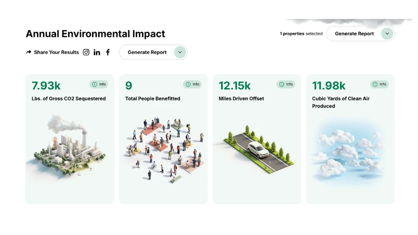Open Instagram share icon
The image size is (418, 235).
tap(86, 52)
